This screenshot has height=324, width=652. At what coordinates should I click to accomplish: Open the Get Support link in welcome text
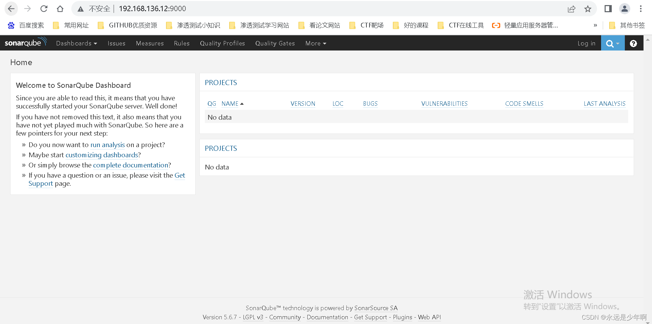[180, 175]
